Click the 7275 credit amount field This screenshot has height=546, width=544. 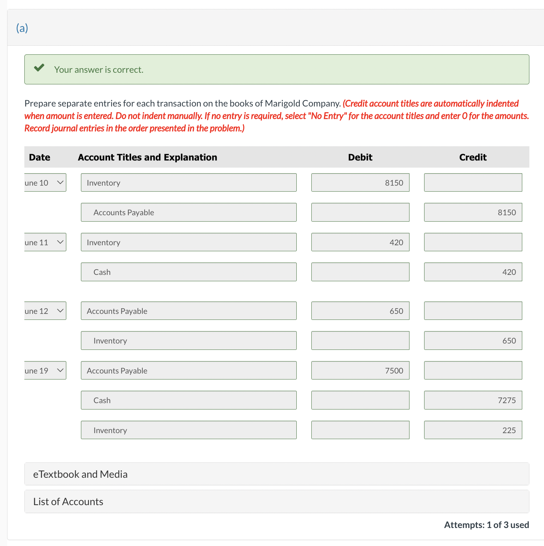[473, 400]
